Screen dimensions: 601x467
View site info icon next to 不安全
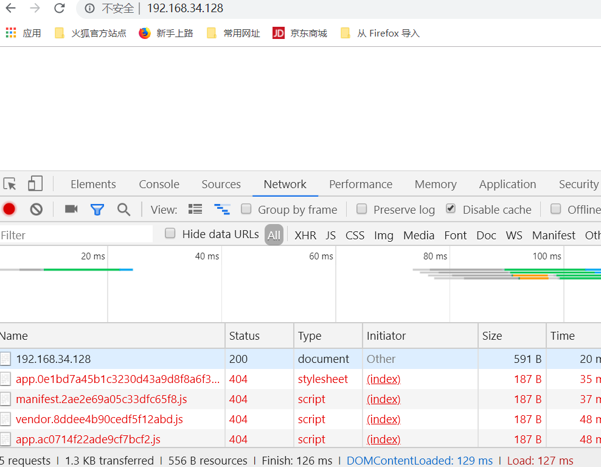(89, 9)
